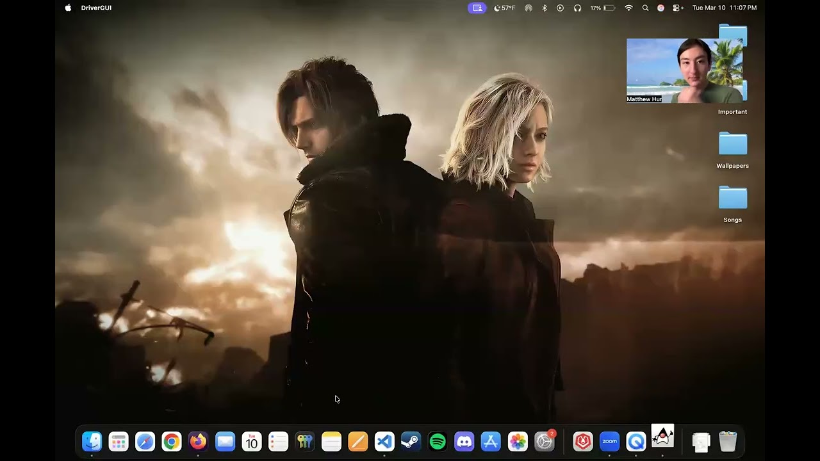820x461 pixels.
Task: Open the Passwords keys app in Dock
Action: 305,441
